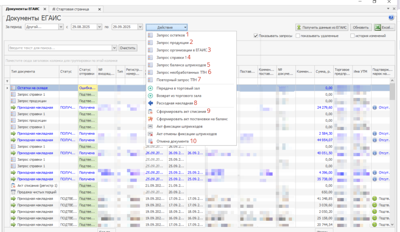Click amount 35 738,00 cell
This screenshot has height=232, width=400.
[324, 179]
